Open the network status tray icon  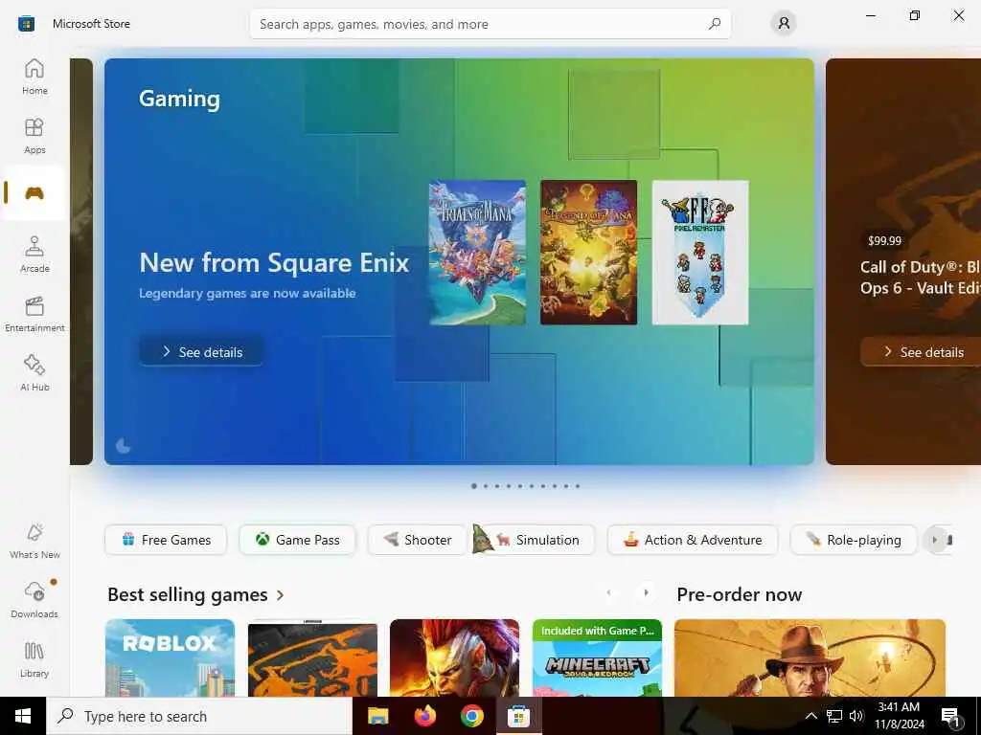(834, 716)
